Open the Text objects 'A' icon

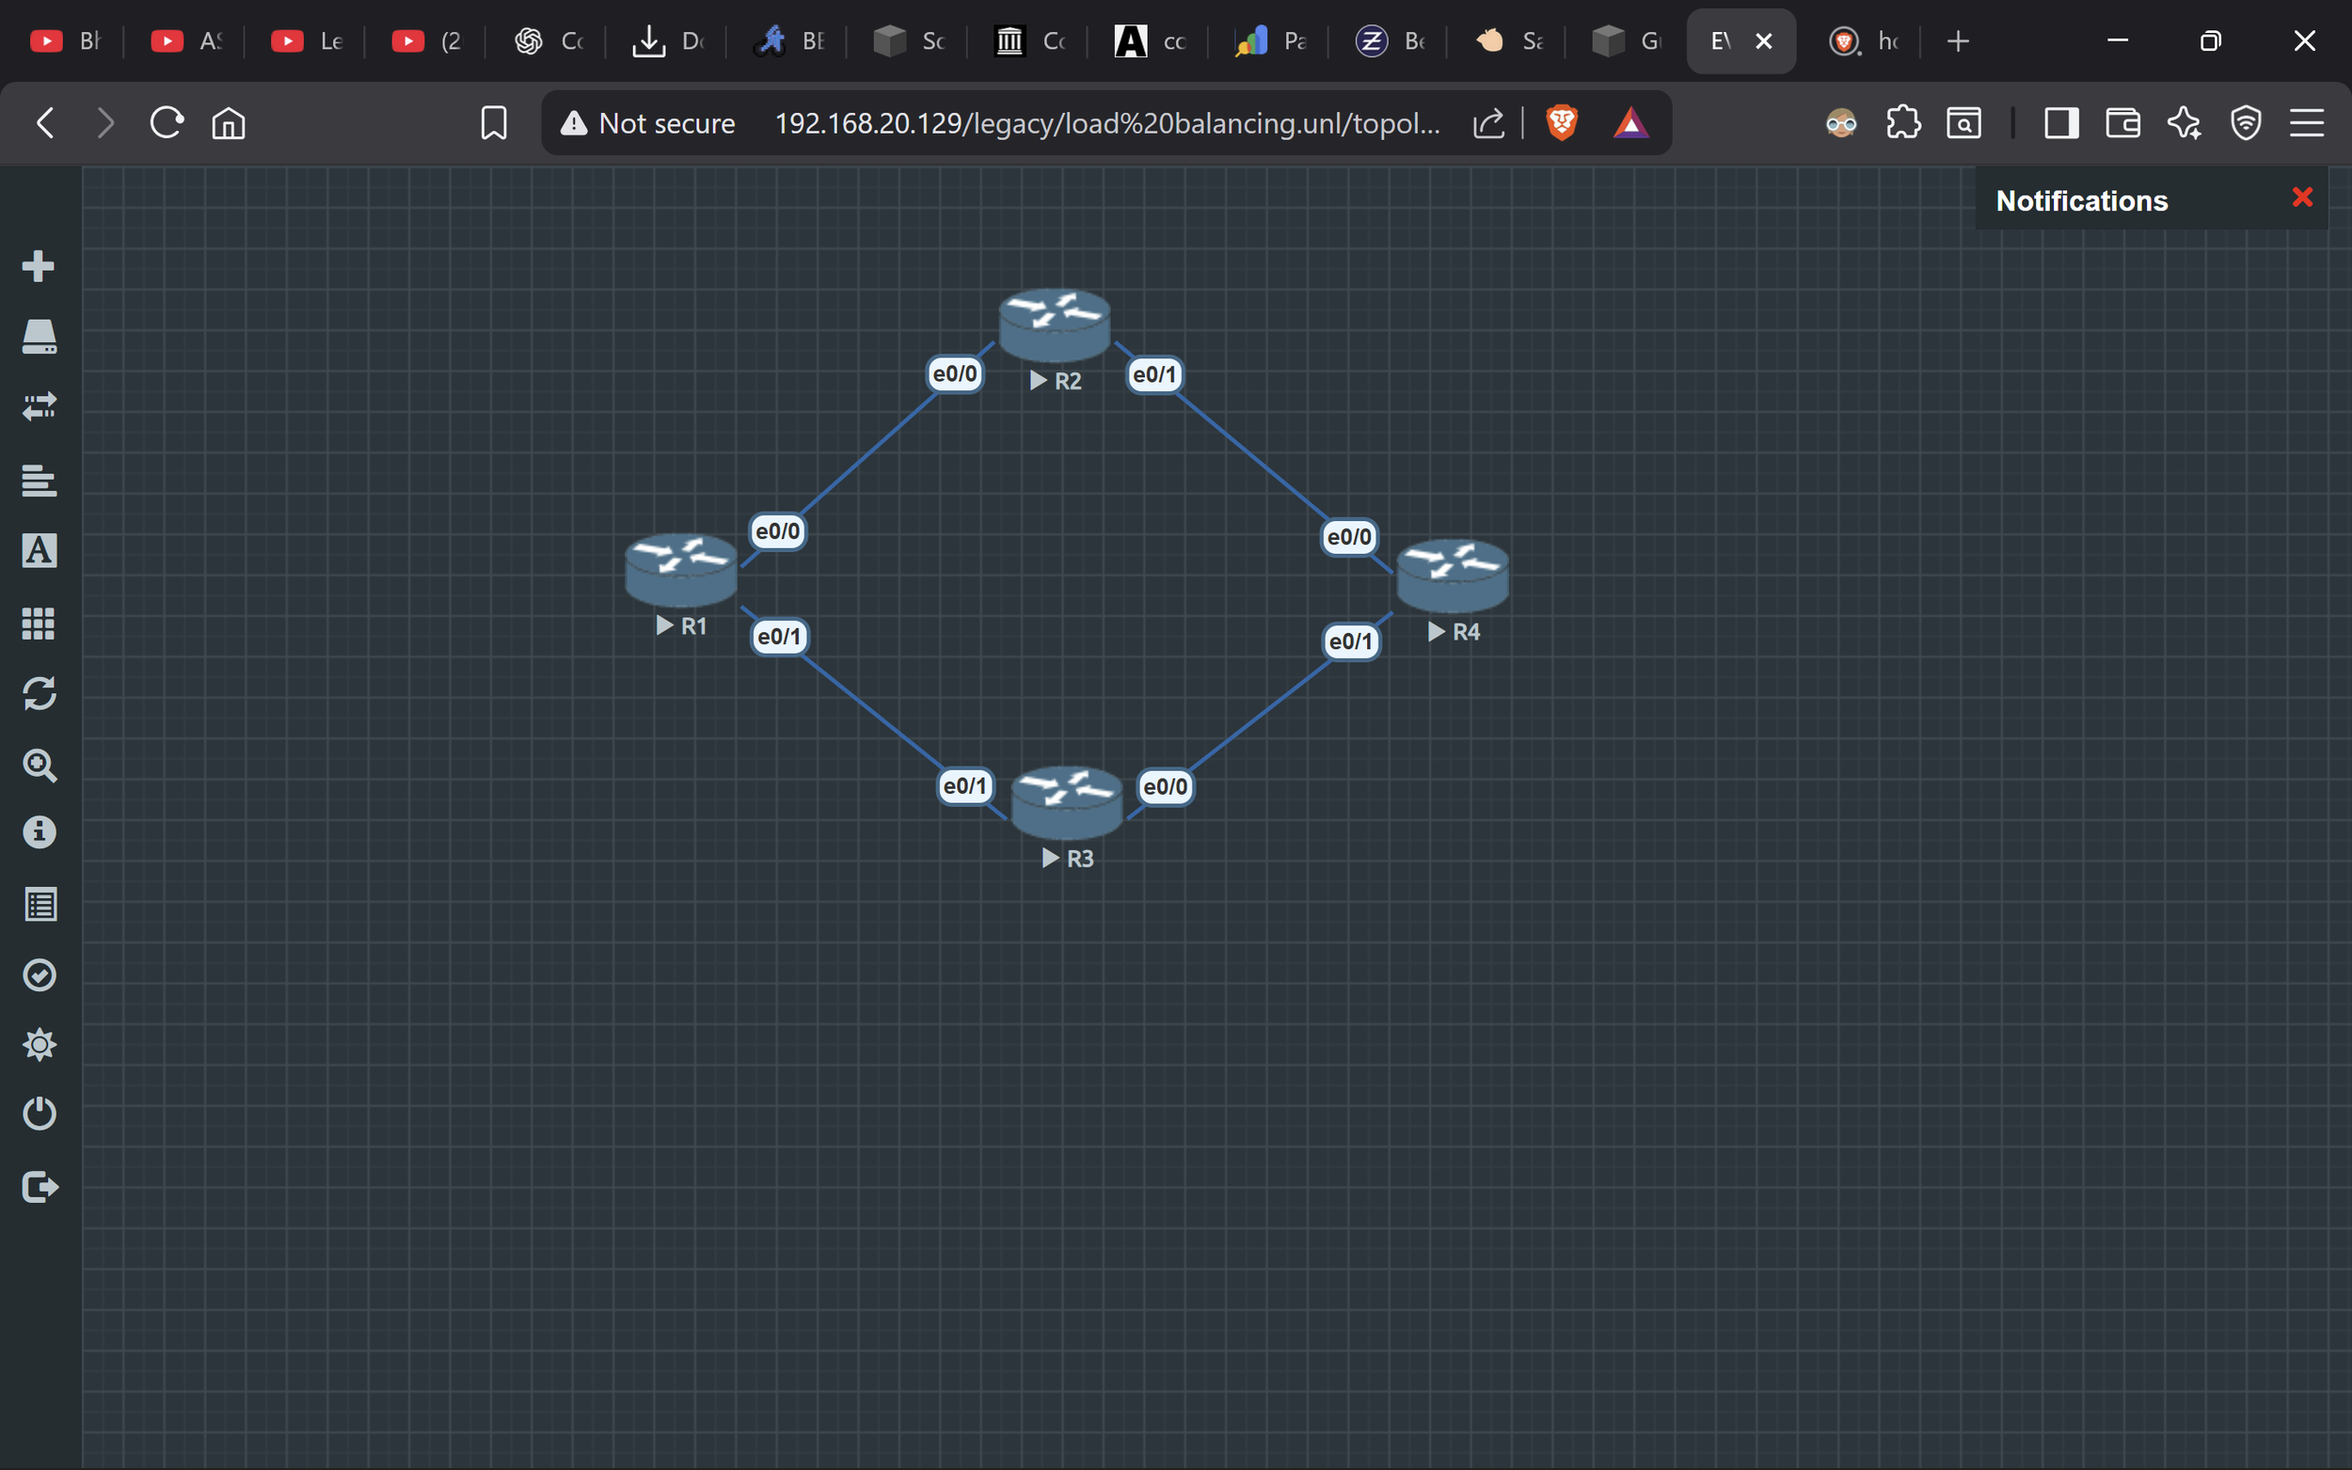click(x=39, y=550)
